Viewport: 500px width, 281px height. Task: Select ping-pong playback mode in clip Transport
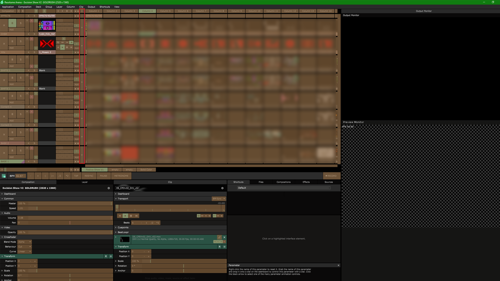[x=202, y=216]
